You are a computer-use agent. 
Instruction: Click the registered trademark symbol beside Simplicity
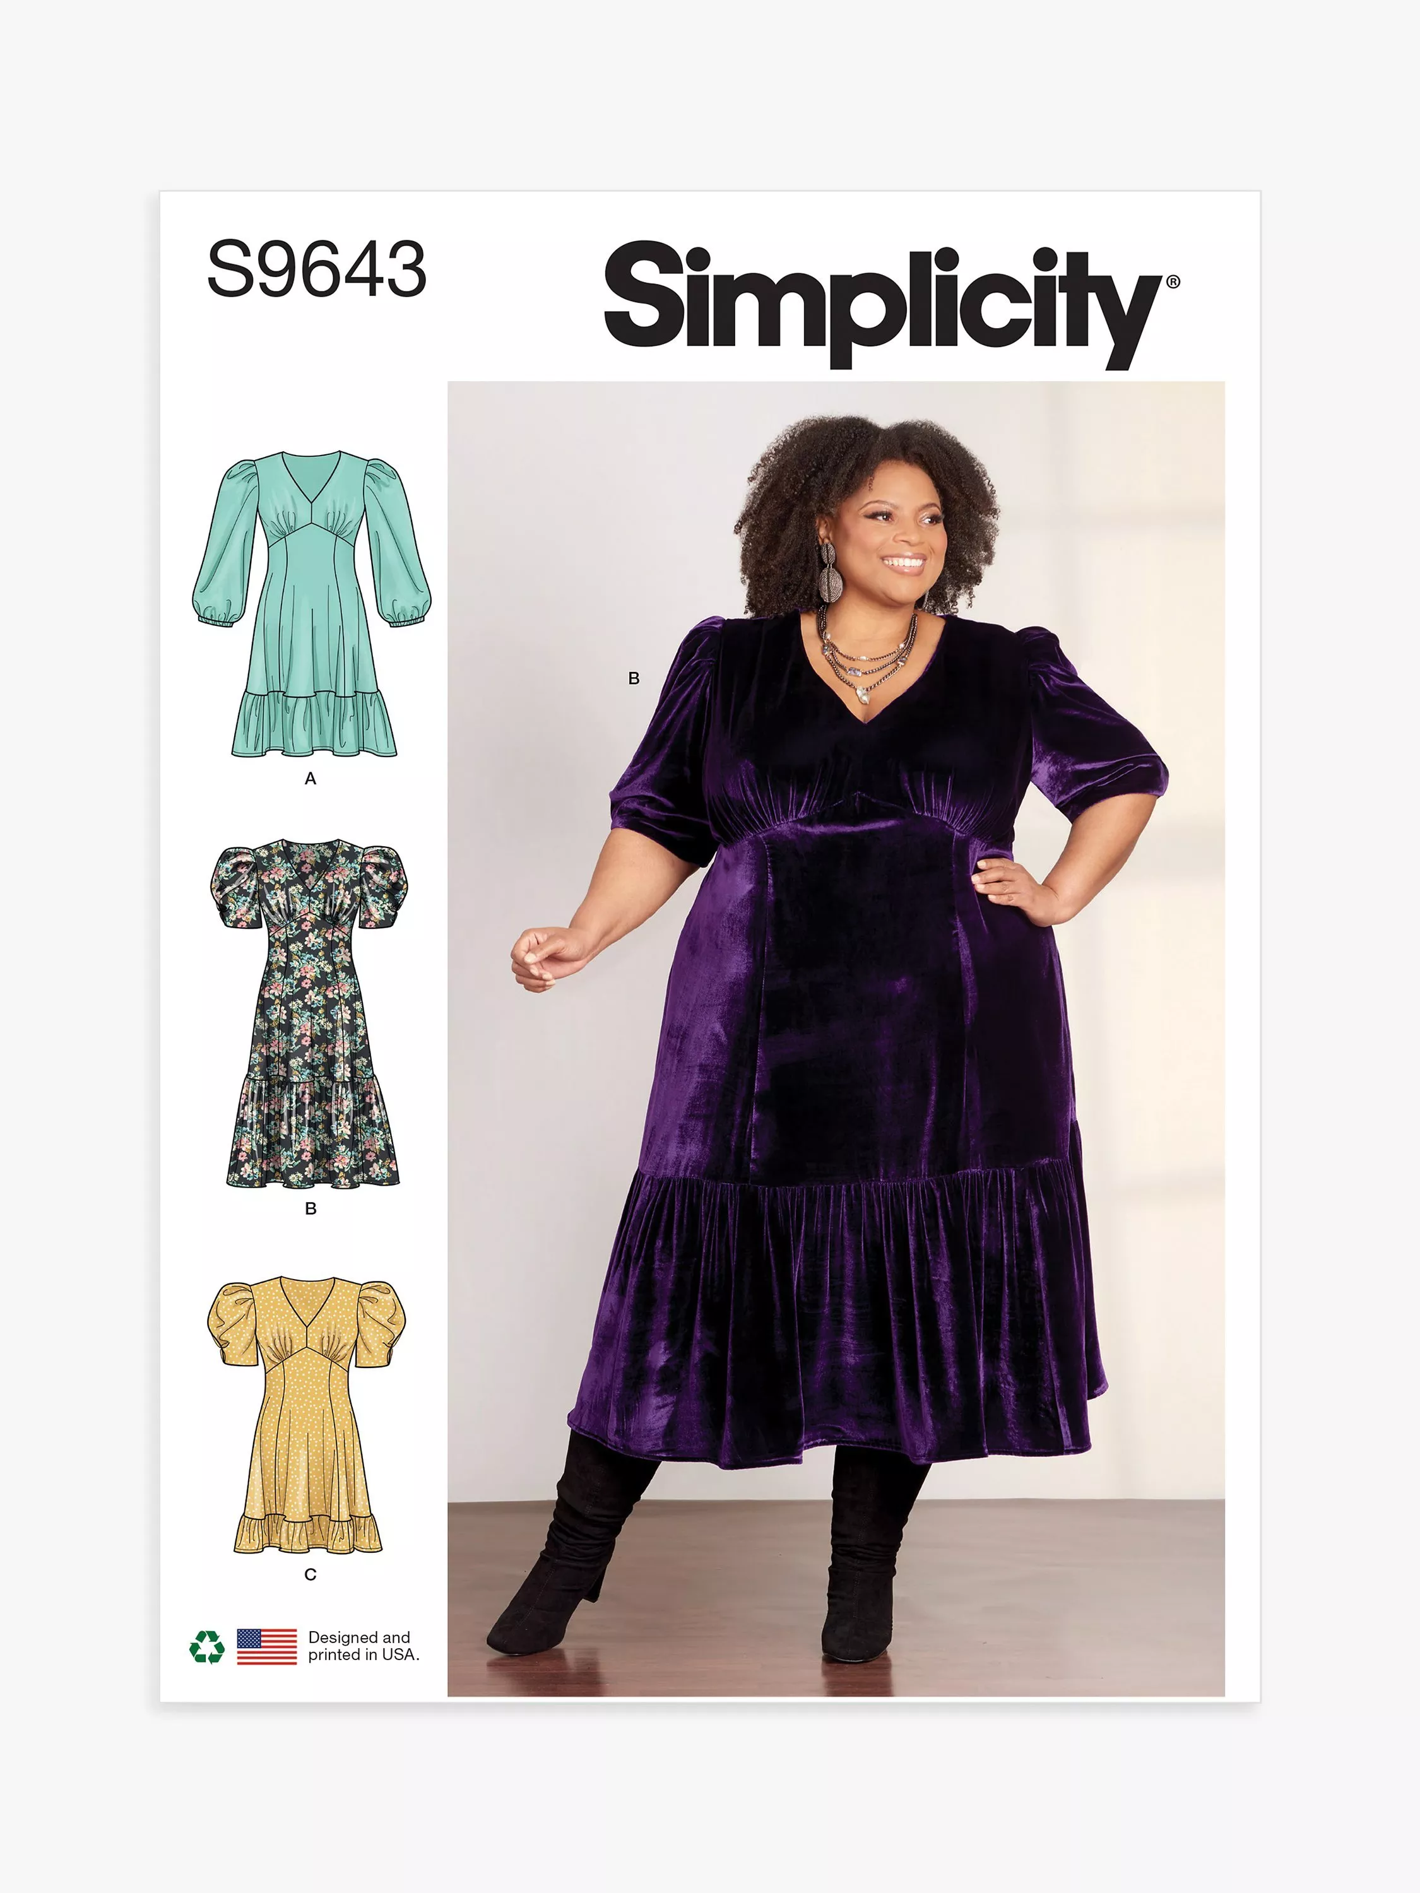tap(1173, 281)
